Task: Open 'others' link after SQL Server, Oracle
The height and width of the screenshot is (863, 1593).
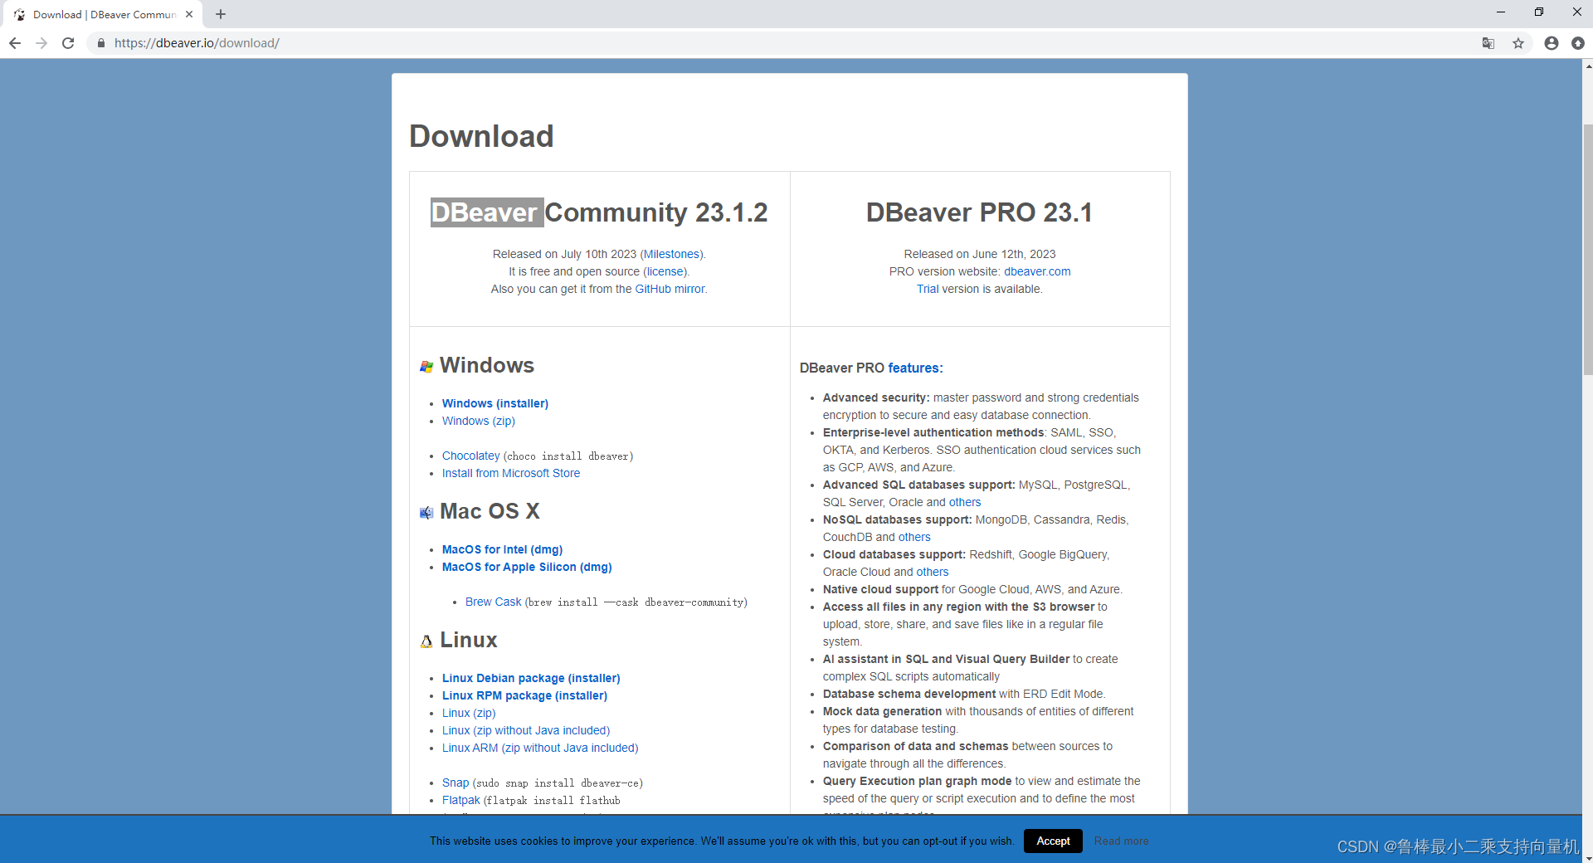Action: (x=965, y=502)
